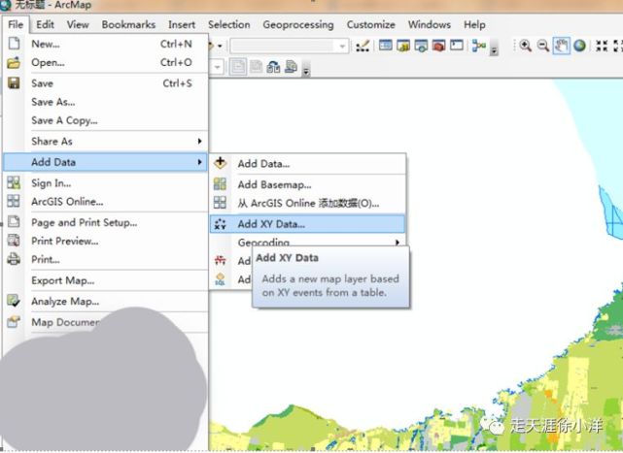Launch the ModelBuilder window icon

point(479,46)
